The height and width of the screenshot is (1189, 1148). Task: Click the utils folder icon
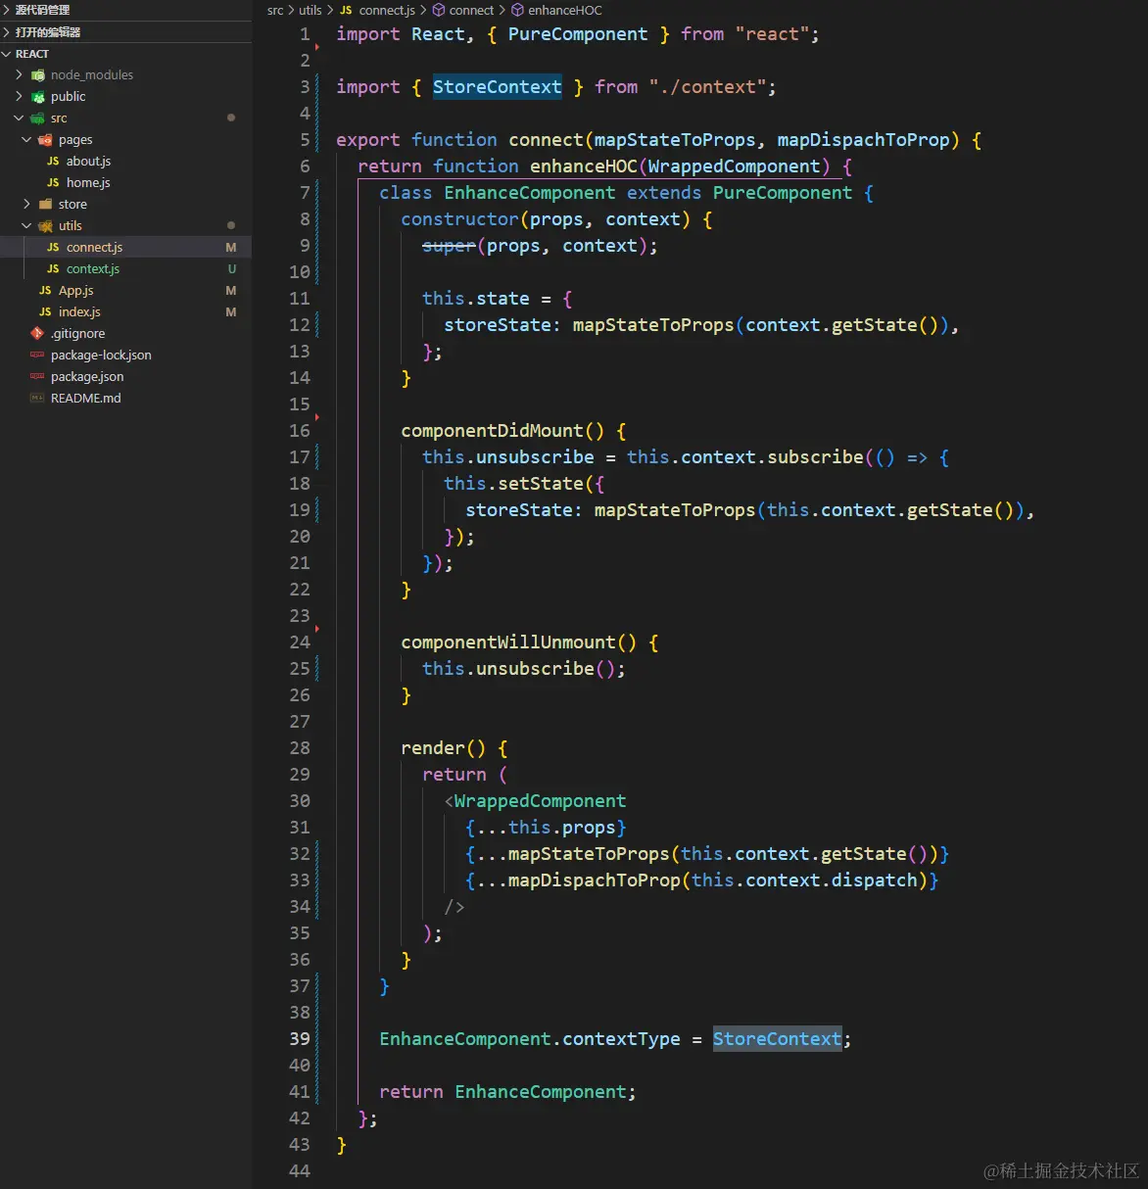point(45,225)
